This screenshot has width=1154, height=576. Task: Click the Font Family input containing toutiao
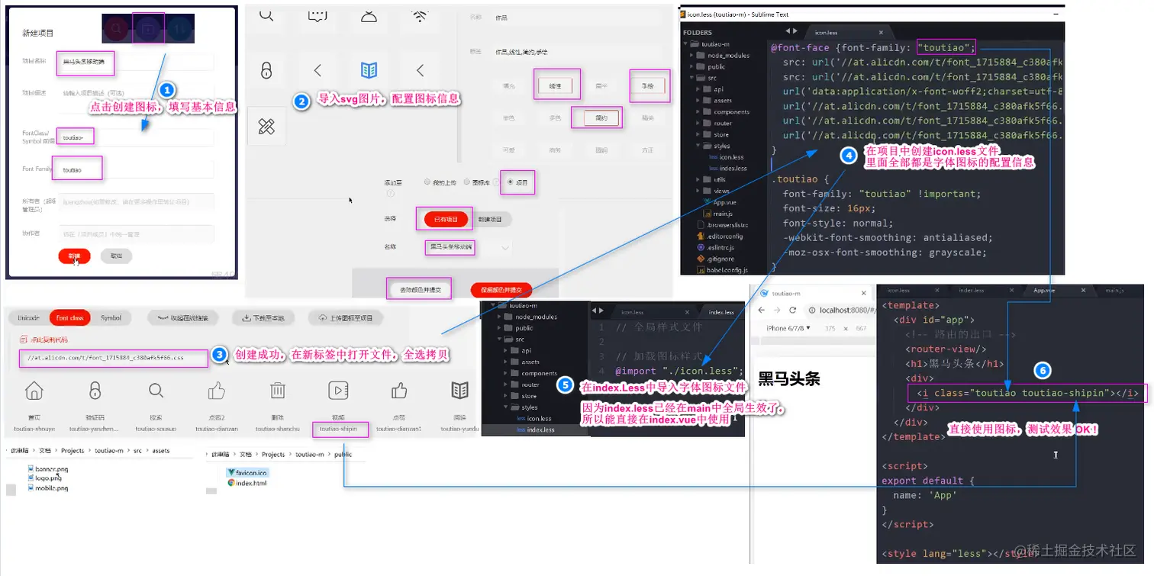click(136, 169)
